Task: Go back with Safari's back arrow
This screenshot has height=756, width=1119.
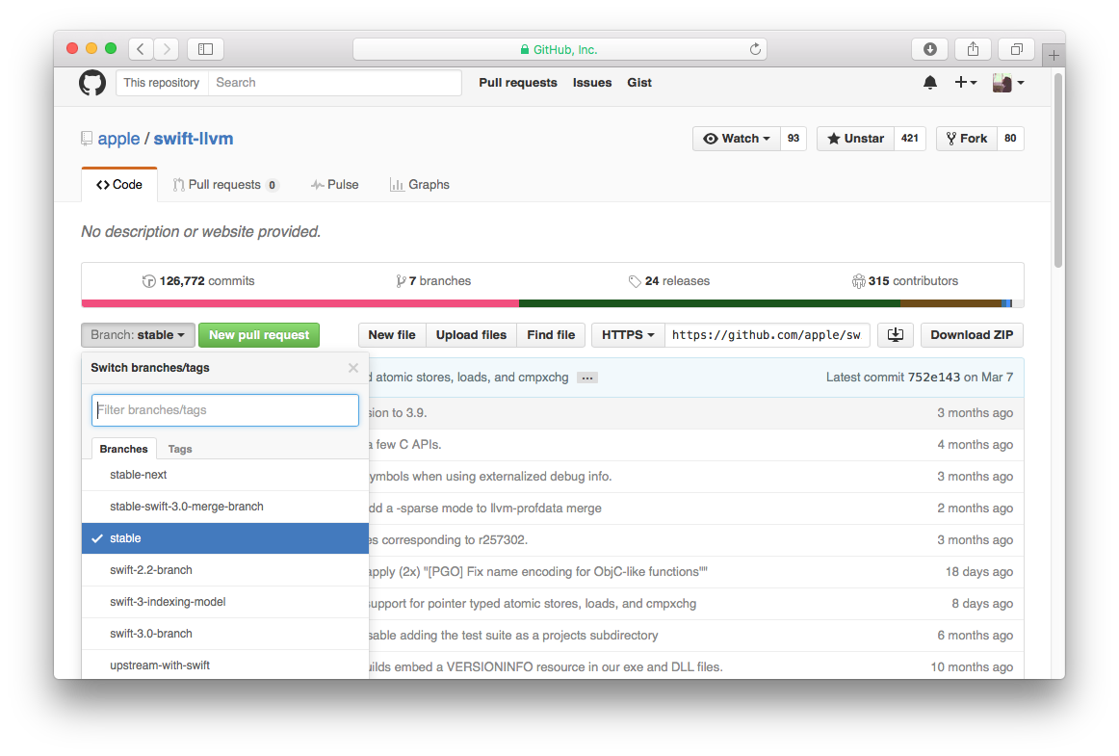Action: [141, 48]
